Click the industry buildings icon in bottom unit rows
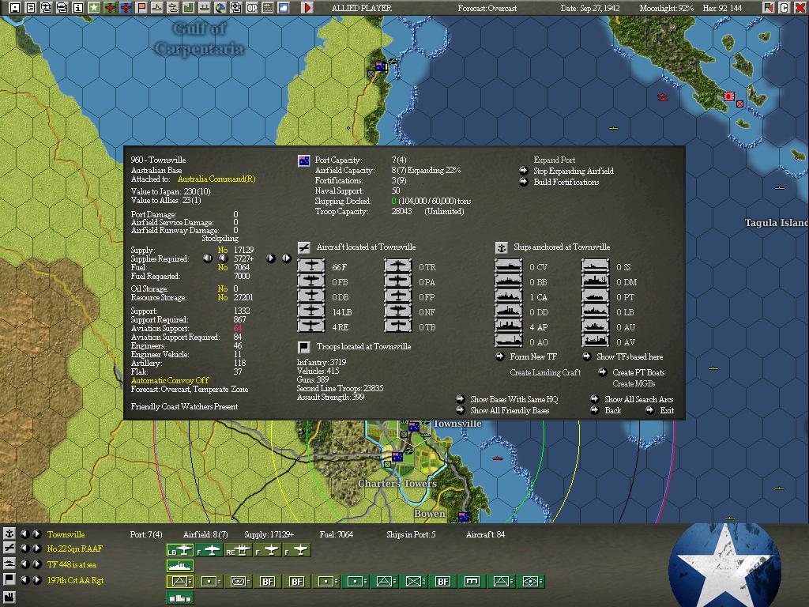 point(179,598)
